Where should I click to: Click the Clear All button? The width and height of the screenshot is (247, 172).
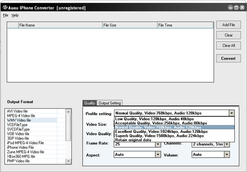click(x=229, y=45)
